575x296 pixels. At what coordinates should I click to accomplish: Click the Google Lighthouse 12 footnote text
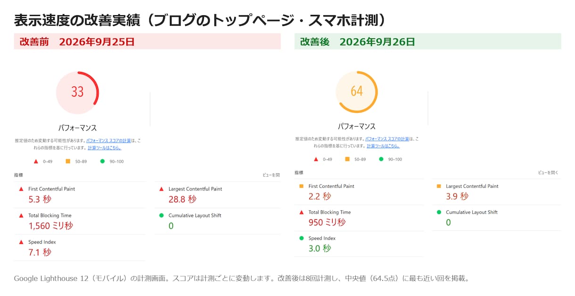click(x=242, y=278)
